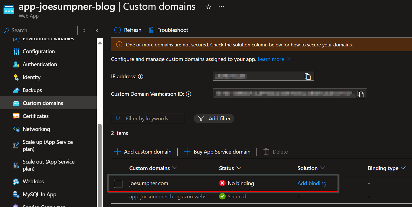The height and width of the screenshot is (207, 412).
Task: Click the sidebar scrollbar up arrow
Action: 100,43
